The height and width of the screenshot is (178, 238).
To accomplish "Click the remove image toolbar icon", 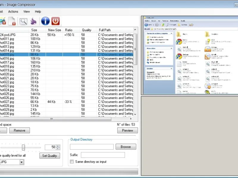I will 3,21.
